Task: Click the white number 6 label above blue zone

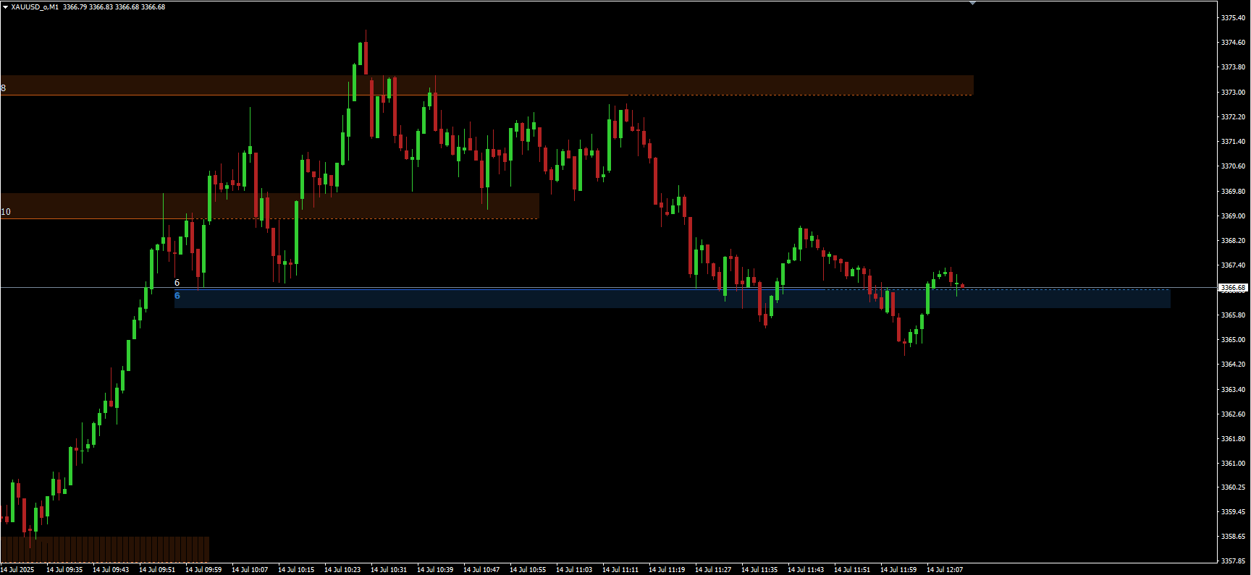Action: [x=177, y=283]
